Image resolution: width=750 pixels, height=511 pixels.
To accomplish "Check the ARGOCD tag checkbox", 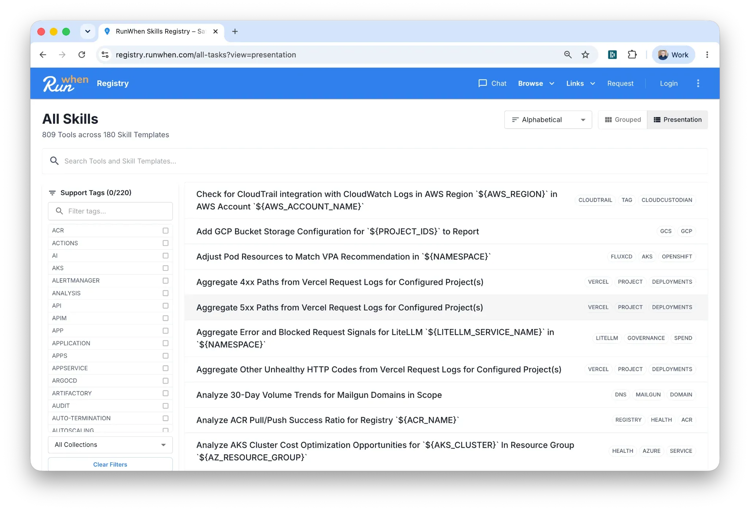I will (166, 381).
